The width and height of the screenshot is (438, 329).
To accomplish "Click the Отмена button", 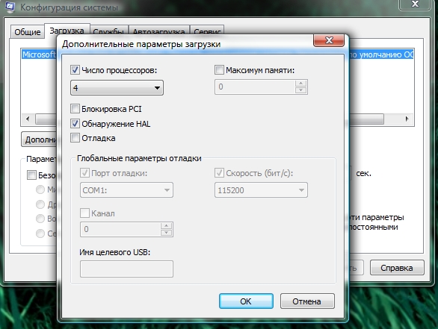I will [307, 301].
